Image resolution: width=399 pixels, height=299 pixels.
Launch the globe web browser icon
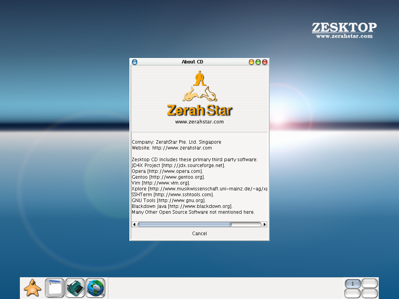[x=95, y=288]
